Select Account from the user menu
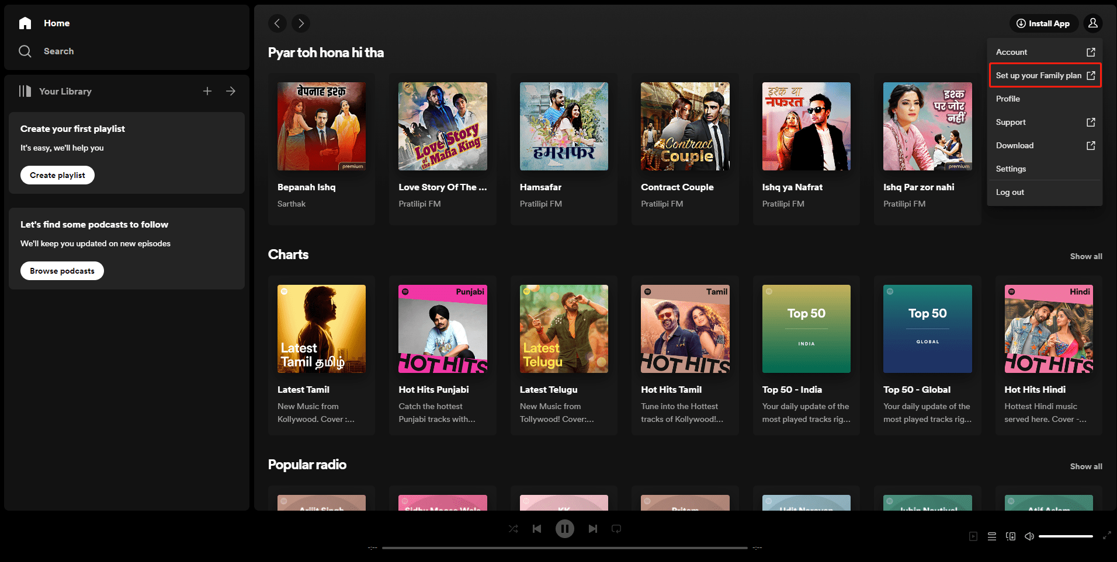 point(1045,52)
